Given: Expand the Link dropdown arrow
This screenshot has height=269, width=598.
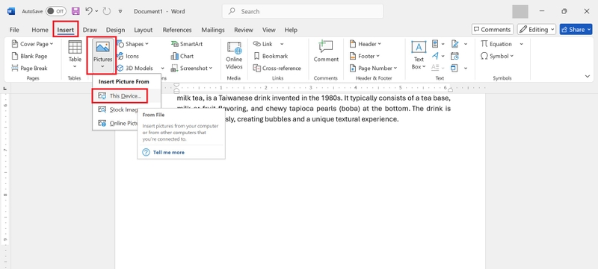Looking at the screenshot, I should [x=282, y=44].
